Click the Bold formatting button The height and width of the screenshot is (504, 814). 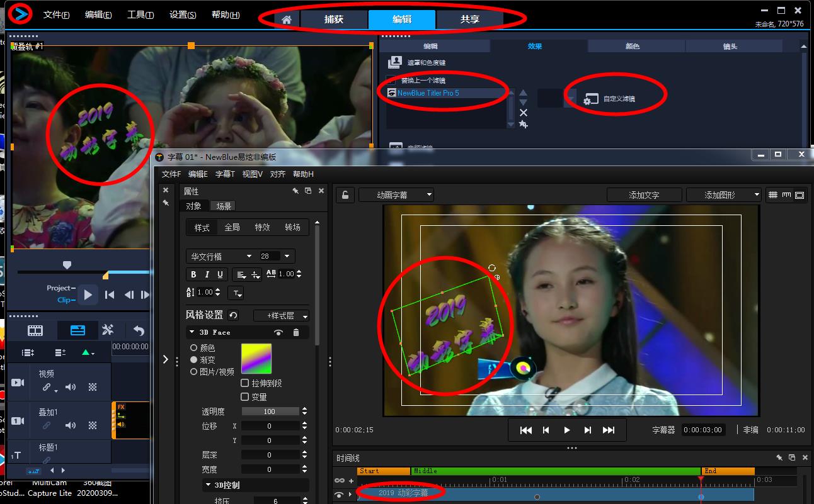coord(193,274)
